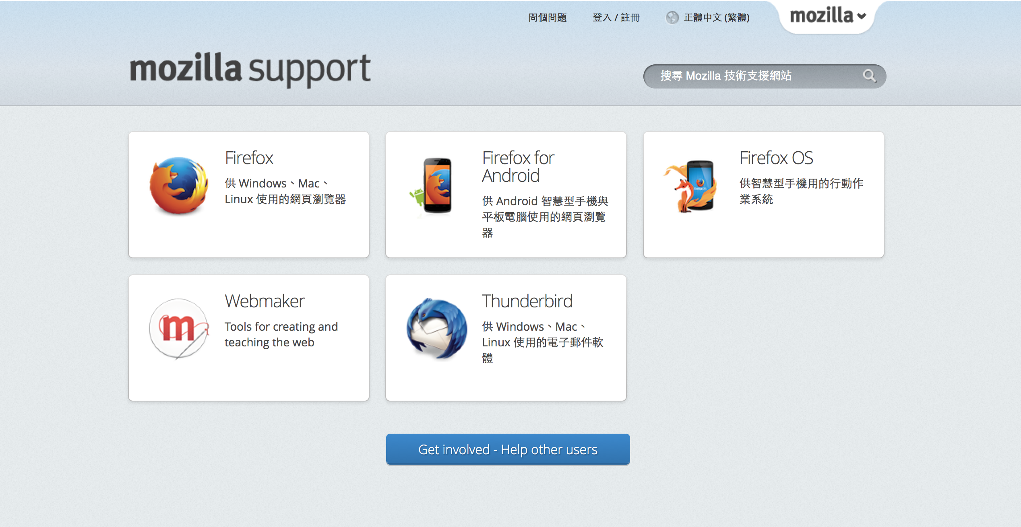
Task: Open the 正體中文 (繁體) language selector
Action: 716,18
